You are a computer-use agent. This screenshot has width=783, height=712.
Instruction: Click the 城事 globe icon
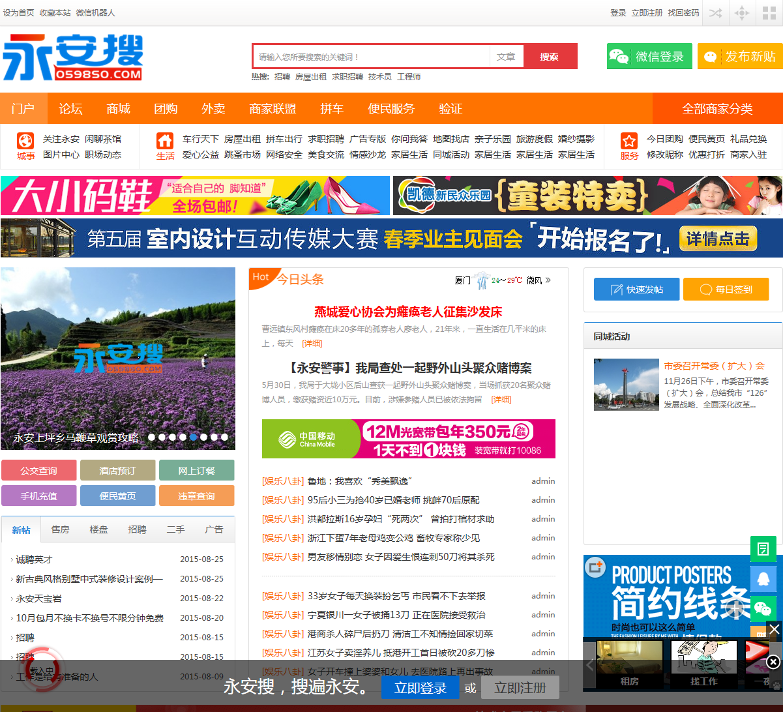(x=25, y=141)
